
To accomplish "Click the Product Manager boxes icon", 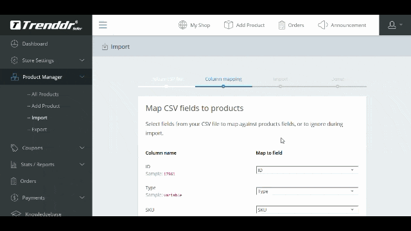I will coord(15,77).
